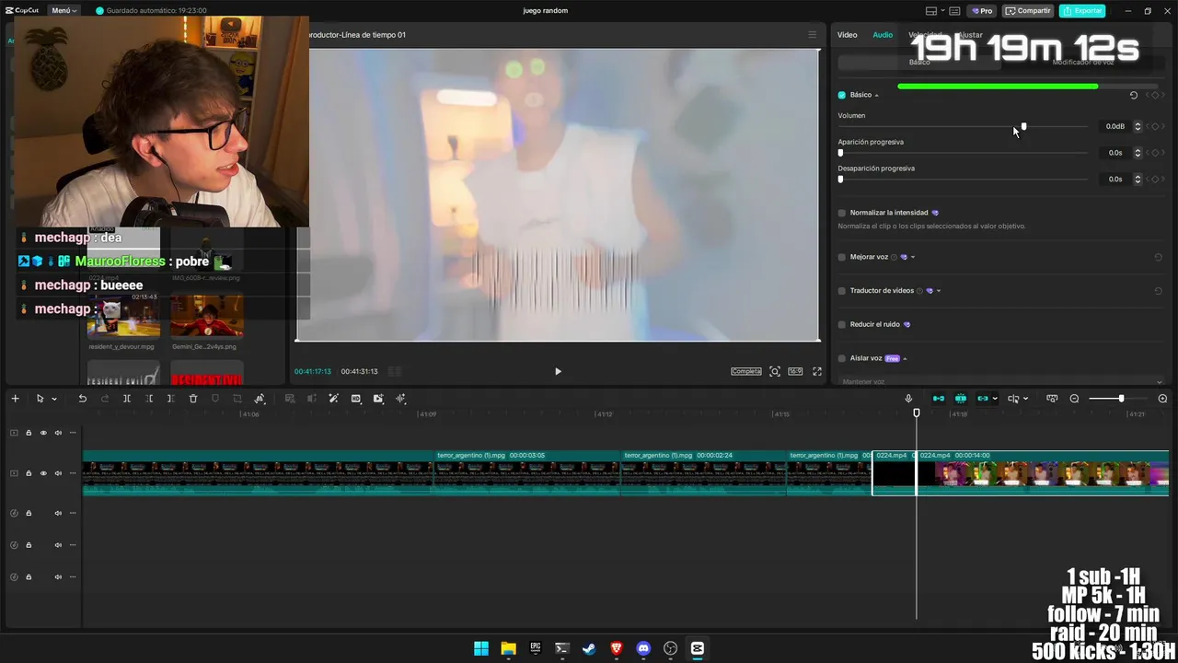Viewport: 1178px width, 663px height.
Task: Choose the selection pointer tool
Action: coord(40,399)
